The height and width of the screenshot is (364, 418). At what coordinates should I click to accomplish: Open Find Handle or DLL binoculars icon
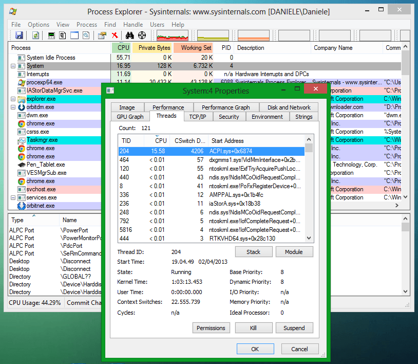coord(129,35)
